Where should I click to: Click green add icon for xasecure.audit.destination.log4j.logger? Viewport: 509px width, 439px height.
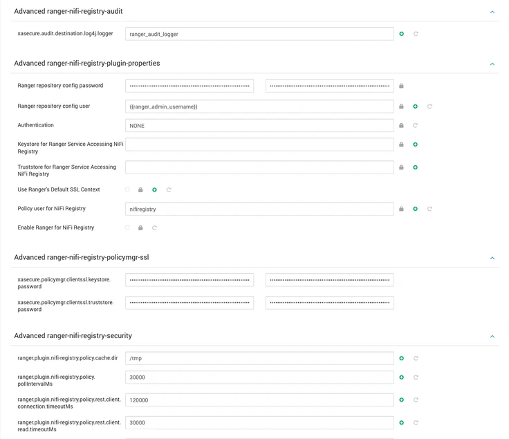[x=402, y=34]
